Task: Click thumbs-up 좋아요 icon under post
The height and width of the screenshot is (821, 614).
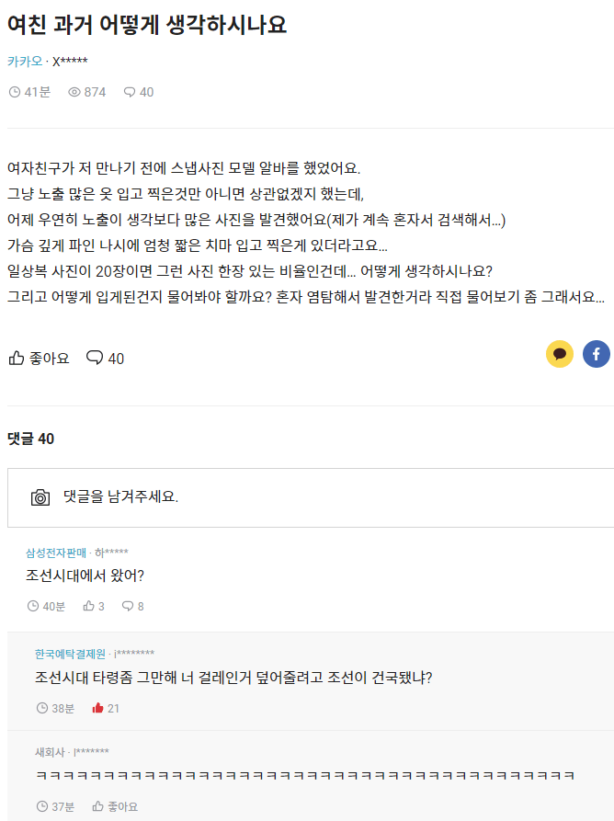Action: 17,359
